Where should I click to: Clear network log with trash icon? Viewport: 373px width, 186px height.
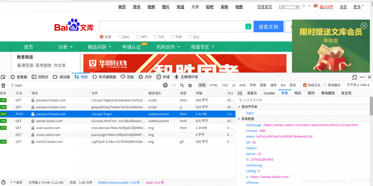(x=3, y=85)
